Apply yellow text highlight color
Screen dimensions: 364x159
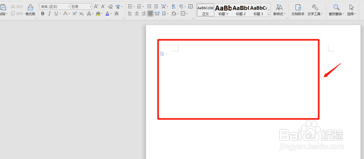pyautogui.click(x=98, y=13)
